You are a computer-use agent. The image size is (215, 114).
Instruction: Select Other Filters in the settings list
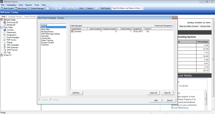[45, 29]
